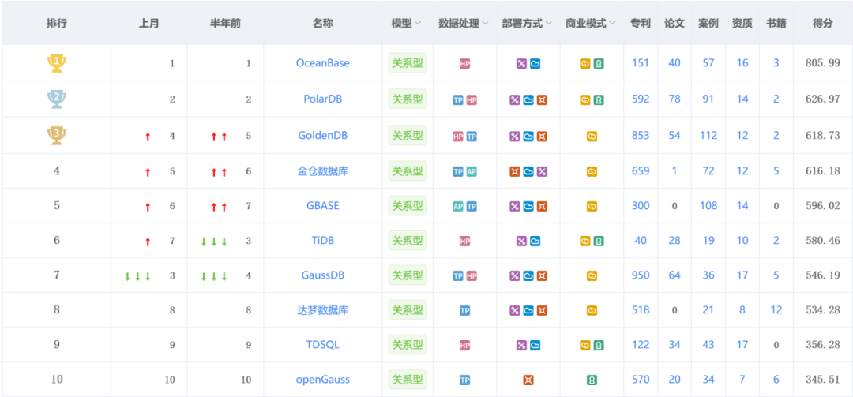Click the 案例 column header
Screen dimensions: 853x397
coord(708,24)
